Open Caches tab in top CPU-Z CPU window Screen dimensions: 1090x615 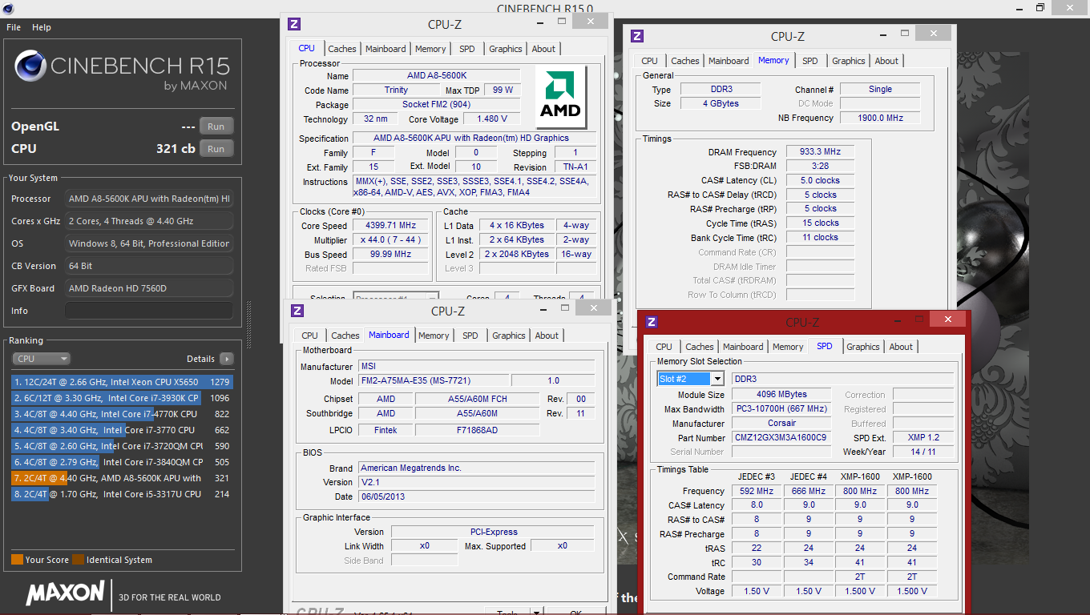[x=342, y=49]
